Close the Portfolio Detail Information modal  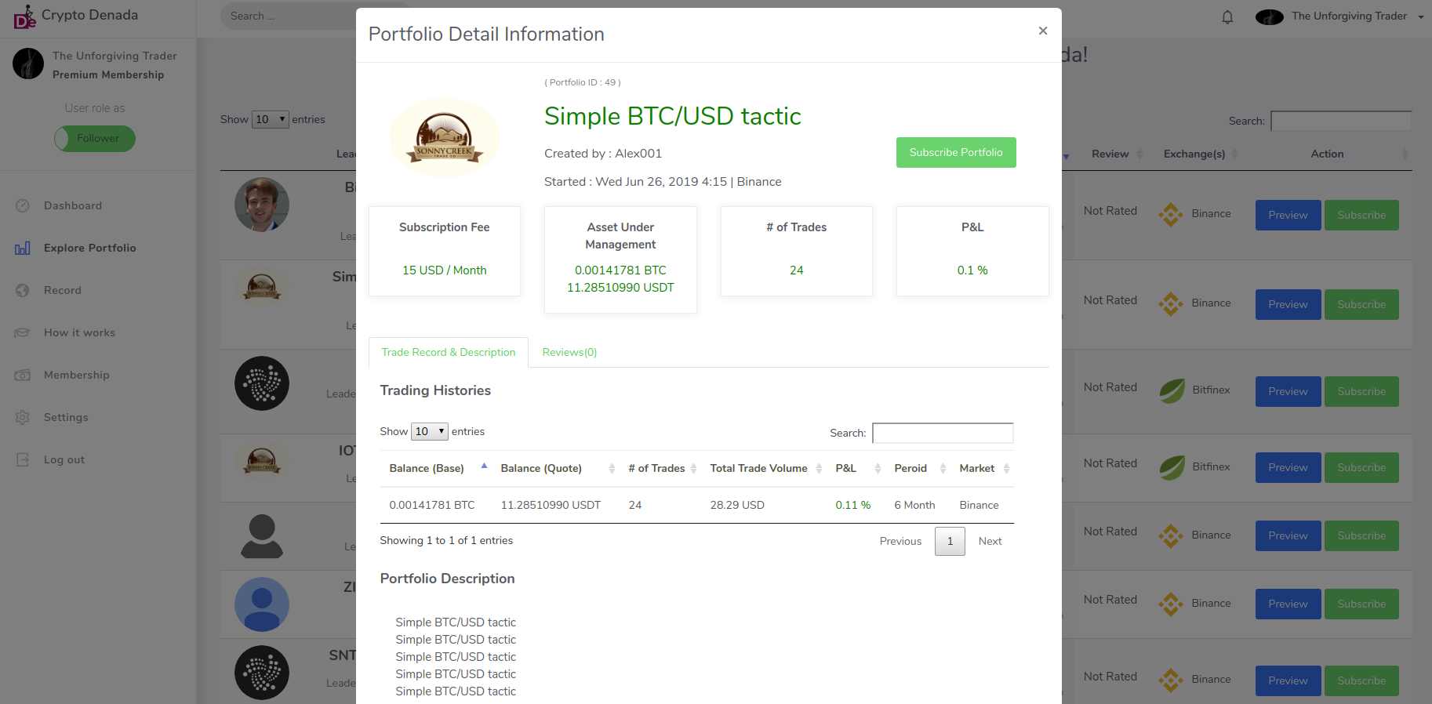pyautogui.click(x=1043, y=31)
